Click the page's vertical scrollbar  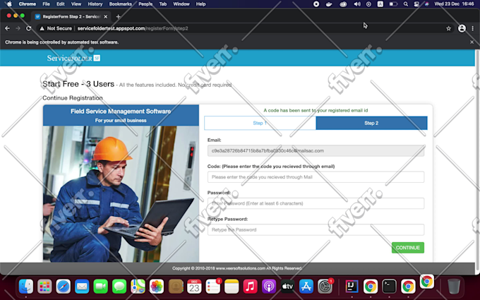click(x=477, y=162)
